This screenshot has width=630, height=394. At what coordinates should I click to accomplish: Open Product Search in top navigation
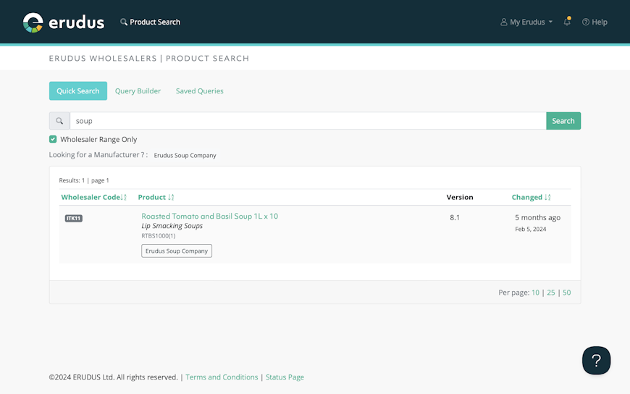[151, 22]
